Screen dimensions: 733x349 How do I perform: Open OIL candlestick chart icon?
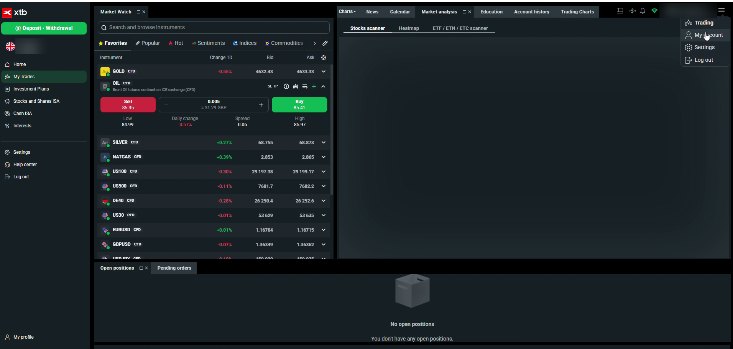pos(296,87)
